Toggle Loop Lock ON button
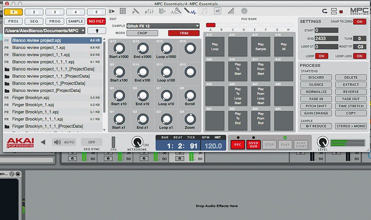 pos(359,56)
